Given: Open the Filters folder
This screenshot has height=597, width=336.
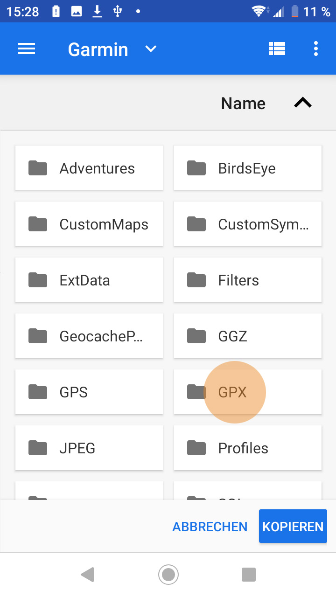Looking at the screenshot, I should [248, 280].
